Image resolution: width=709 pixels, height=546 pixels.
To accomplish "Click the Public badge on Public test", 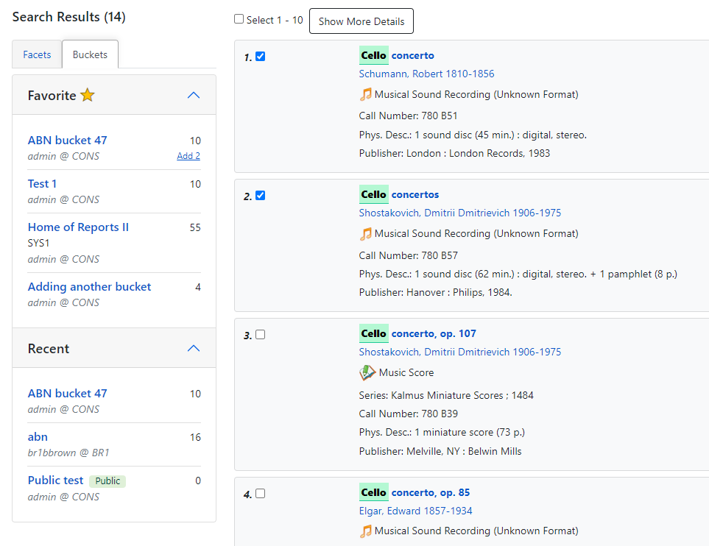I will pos(107,480).
